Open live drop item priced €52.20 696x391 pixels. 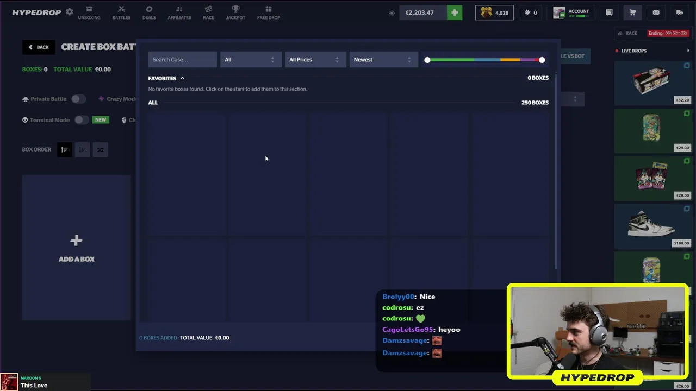(652, 83)
